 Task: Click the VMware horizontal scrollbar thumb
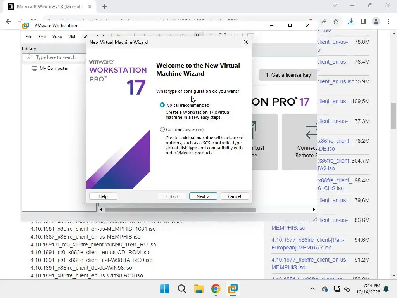pyautogui.click(x=180, y=210)
